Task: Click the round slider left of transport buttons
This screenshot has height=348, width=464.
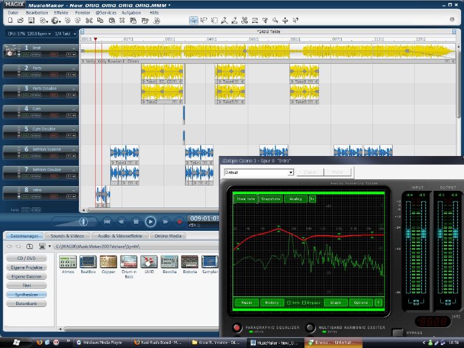Action: click(84, 222)
